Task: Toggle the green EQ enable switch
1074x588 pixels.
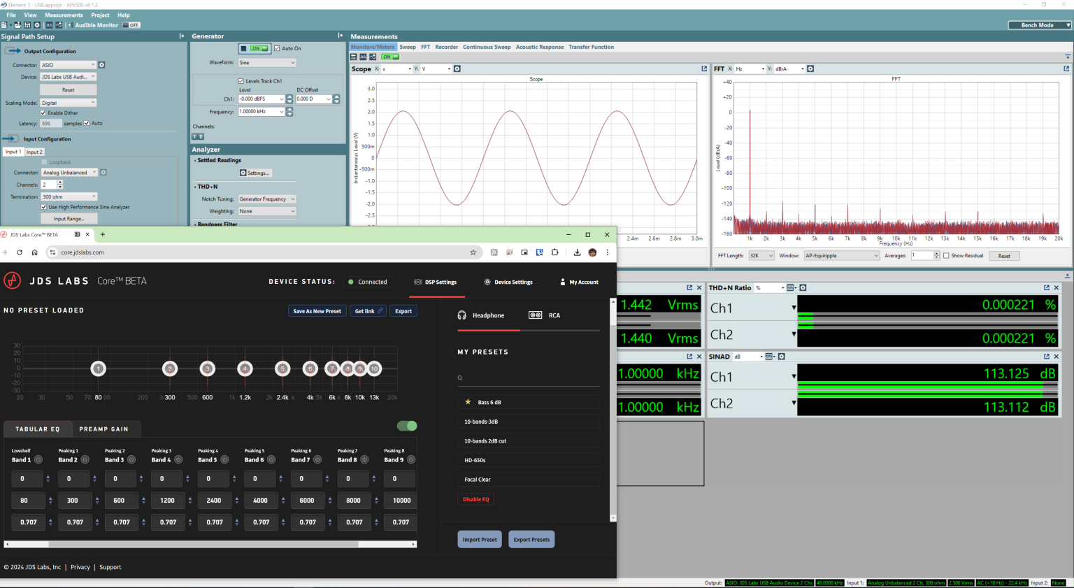Action: (406, 426)
